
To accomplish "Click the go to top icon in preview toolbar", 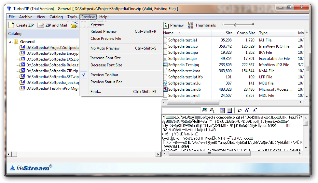I will point(222,110).
